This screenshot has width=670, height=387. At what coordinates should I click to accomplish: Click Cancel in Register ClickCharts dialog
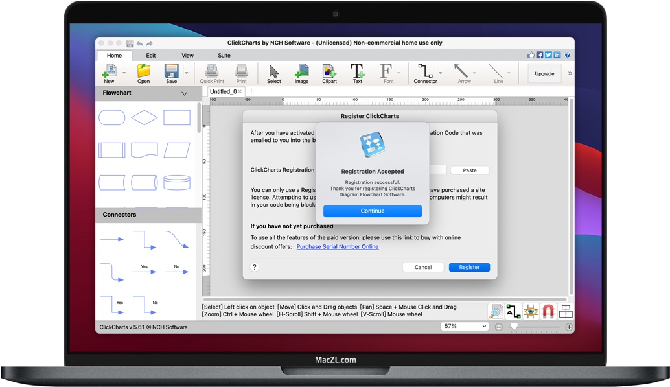(423, 267)
